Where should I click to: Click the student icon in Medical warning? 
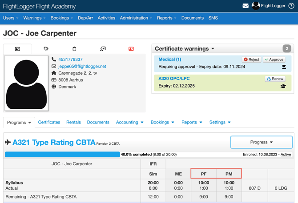pyautogui.click(x=284, y=67)
